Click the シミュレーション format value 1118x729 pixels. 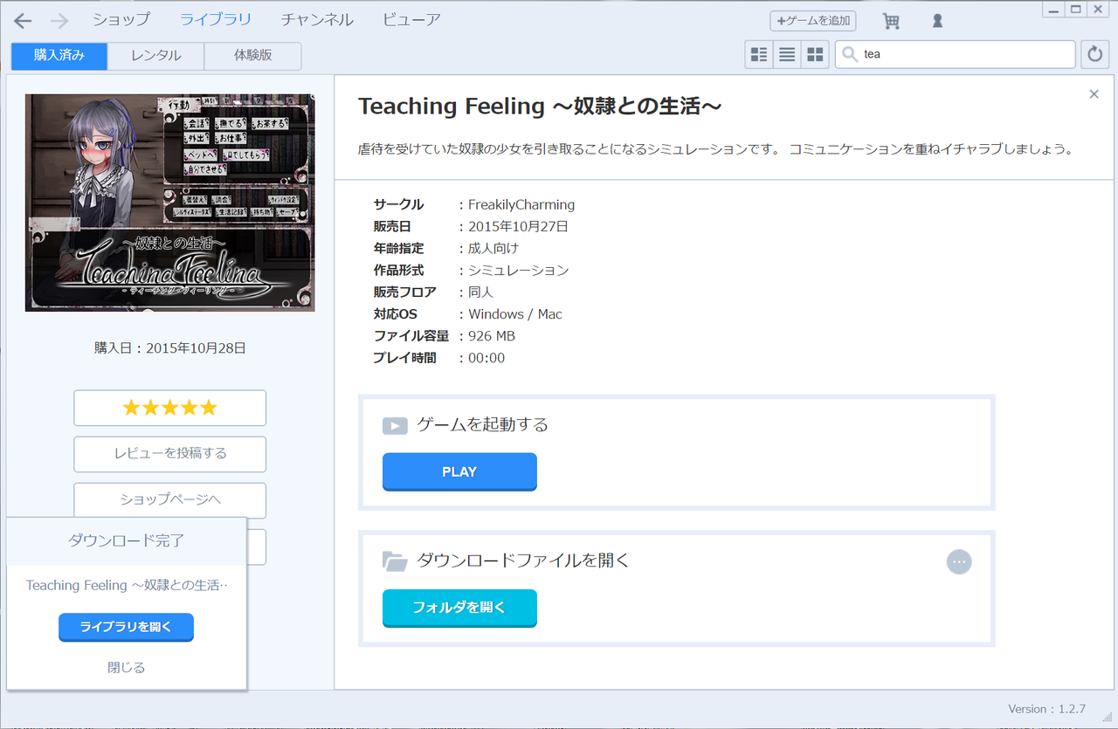point(519,271)
